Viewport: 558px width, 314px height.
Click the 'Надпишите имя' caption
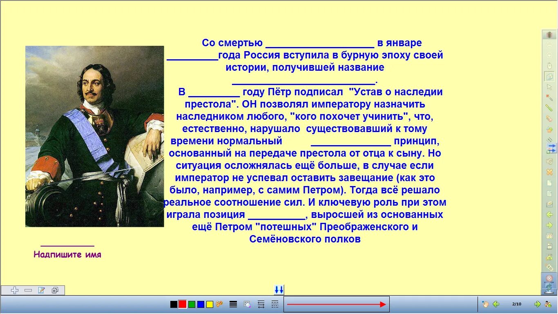coord(67,254)
